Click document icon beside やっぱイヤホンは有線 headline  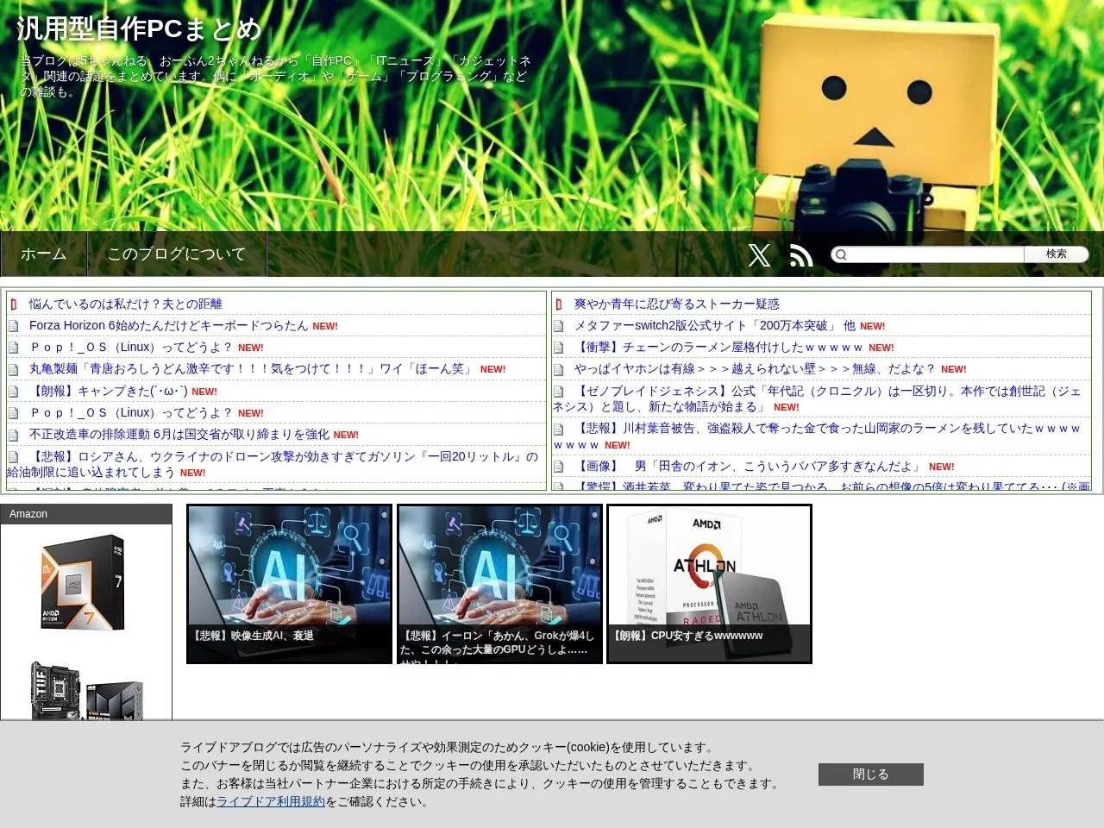(x=559, y=369)
